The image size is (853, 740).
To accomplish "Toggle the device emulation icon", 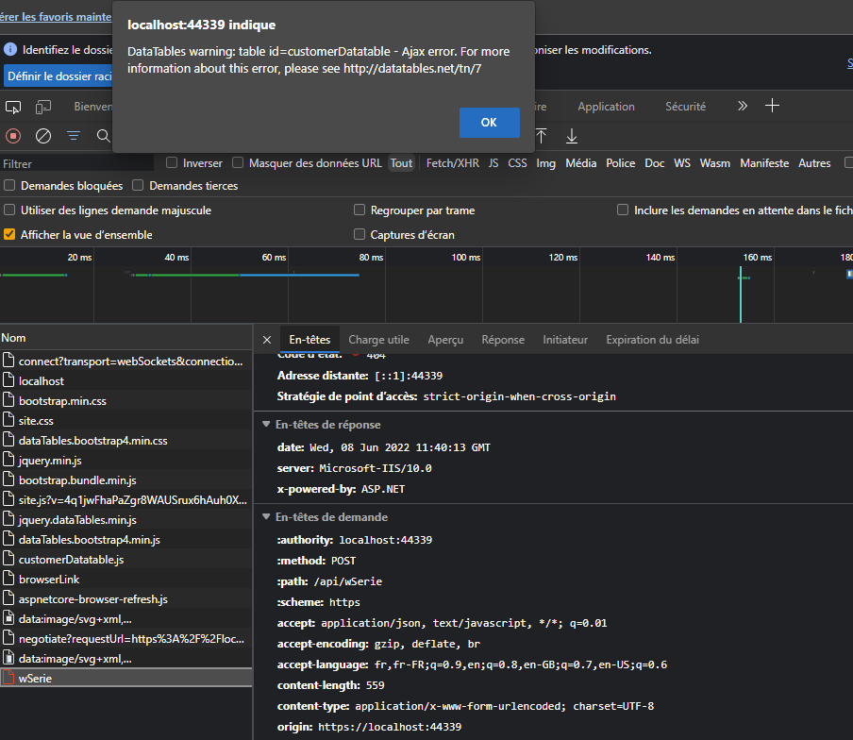I will (x=43, y=107).
